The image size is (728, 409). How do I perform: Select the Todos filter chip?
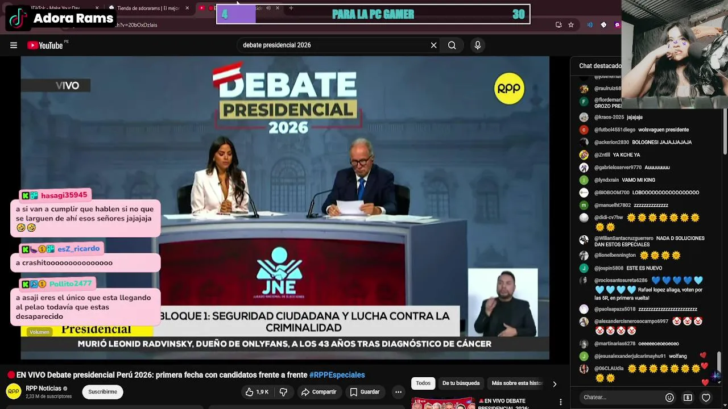tap(423, 383)
